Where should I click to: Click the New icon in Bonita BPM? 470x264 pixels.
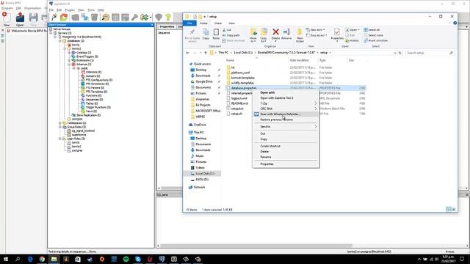[6, 19]
